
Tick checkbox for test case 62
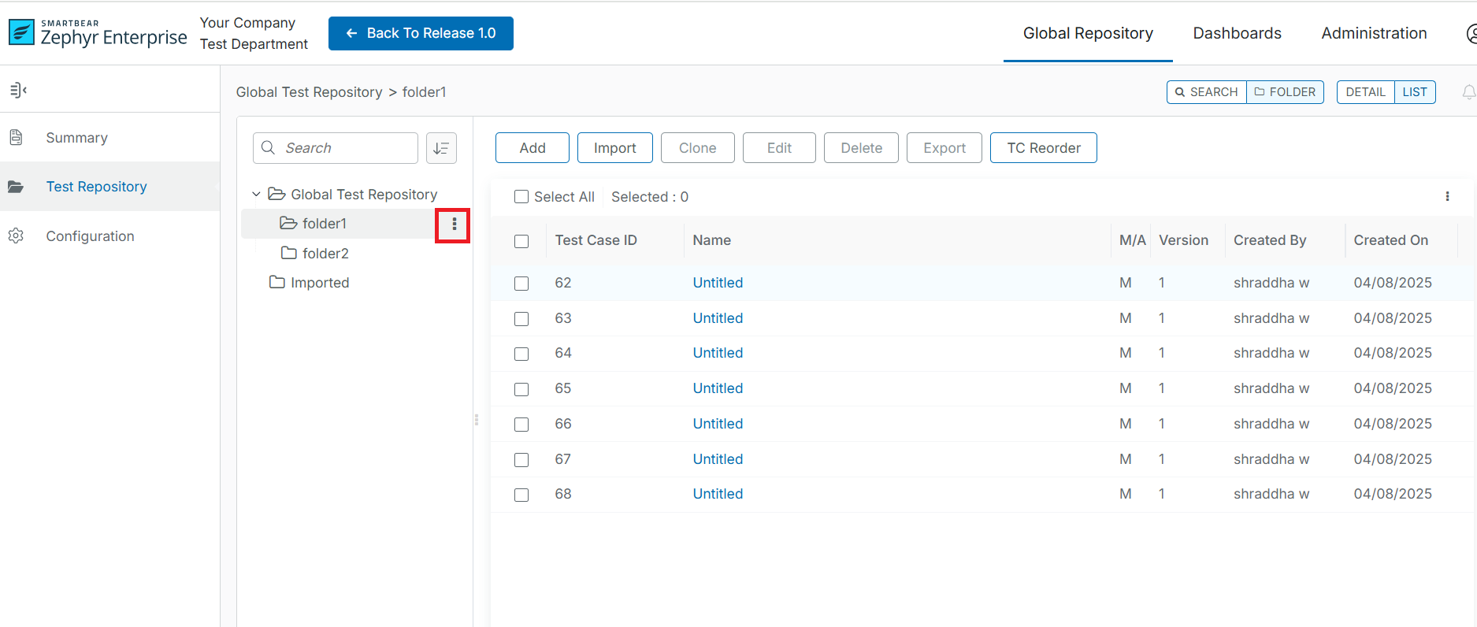click(521, 284)
